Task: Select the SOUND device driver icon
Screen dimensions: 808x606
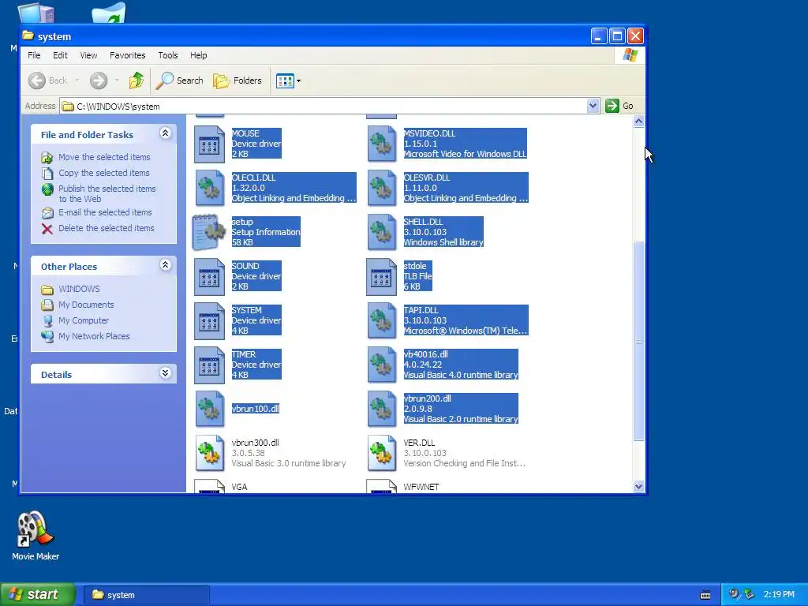Action: [209, 277]
